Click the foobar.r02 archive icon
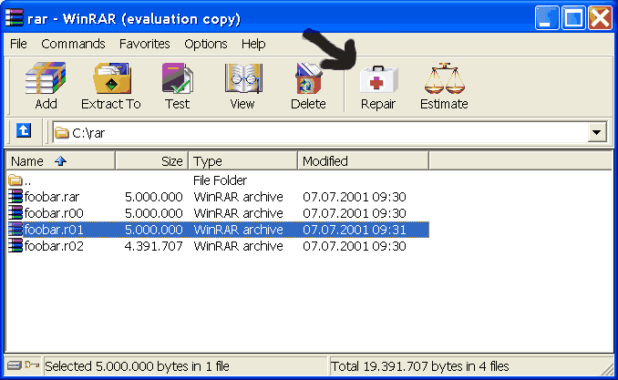 click(x=15, y=246)
